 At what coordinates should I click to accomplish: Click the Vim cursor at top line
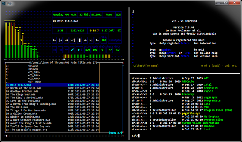coord(133,11)
